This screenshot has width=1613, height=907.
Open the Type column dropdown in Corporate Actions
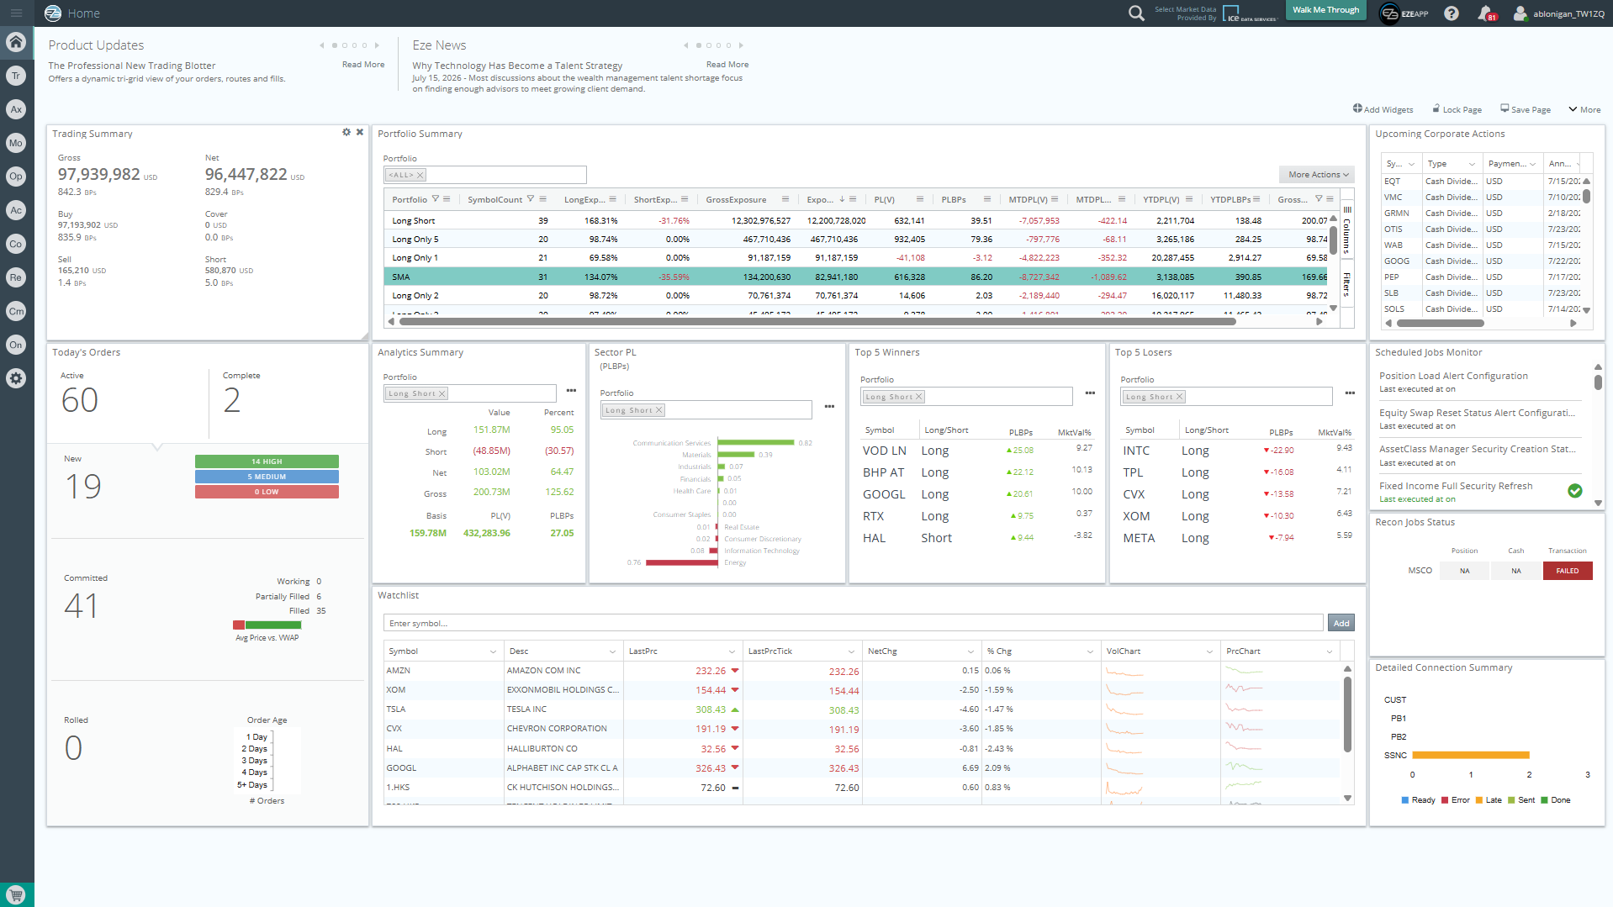pyautogui.click(x=1472, y=164)
